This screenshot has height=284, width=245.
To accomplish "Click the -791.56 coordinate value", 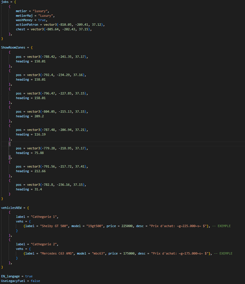I will pos(48,167).
